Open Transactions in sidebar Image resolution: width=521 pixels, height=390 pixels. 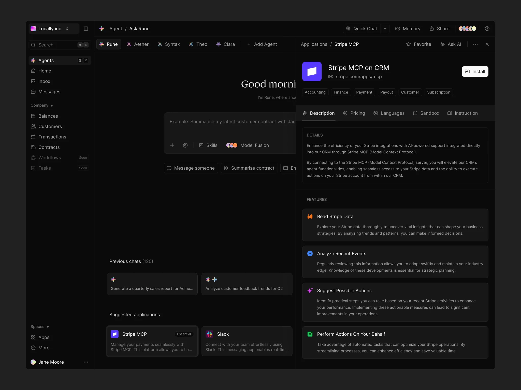[60, 137]
